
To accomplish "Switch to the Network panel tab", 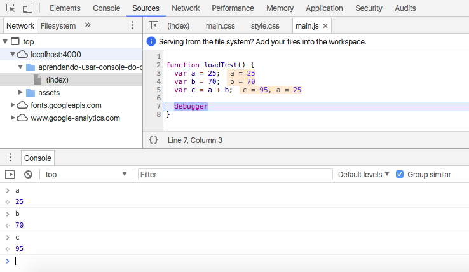I will coord(186,8).
